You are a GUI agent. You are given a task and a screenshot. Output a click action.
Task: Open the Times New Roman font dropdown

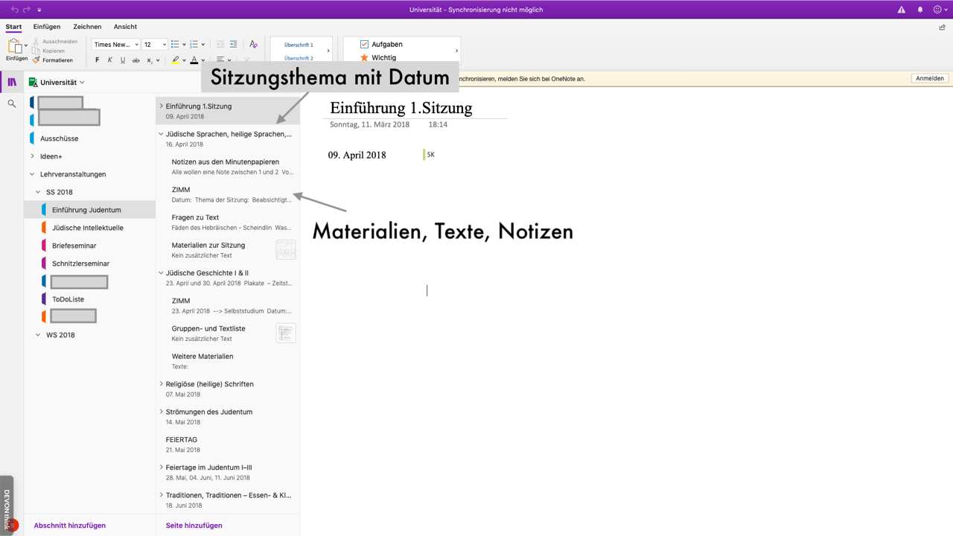pos(115,44)
